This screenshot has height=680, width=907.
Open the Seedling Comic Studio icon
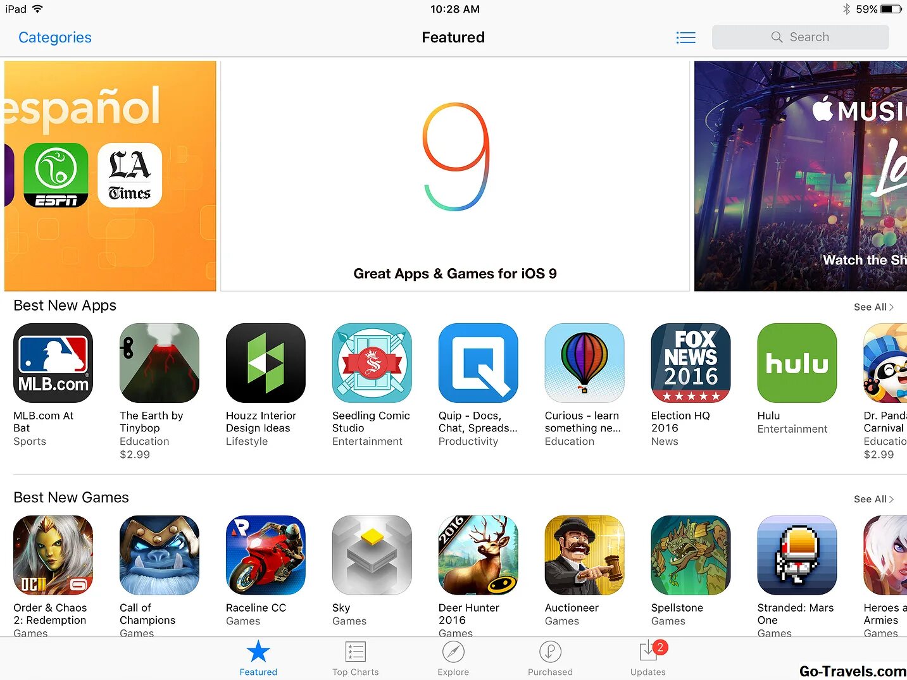click(x=372, y=363)
